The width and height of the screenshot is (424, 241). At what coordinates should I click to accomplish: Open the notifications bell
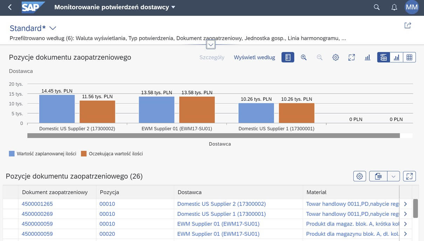coord(394,7)
